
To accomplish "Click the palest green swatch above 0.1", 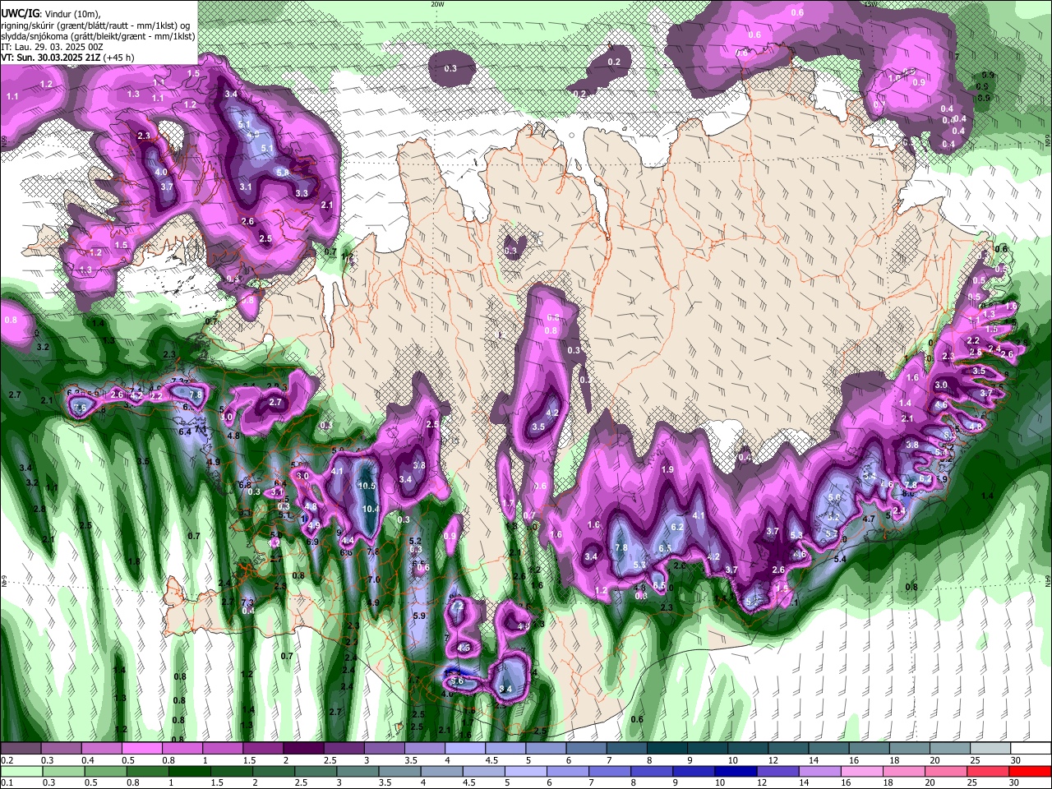I will pos(21,771).
